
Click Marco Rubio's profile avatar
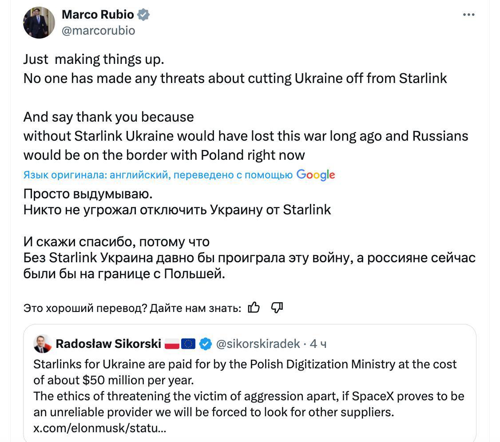(39, 23)
